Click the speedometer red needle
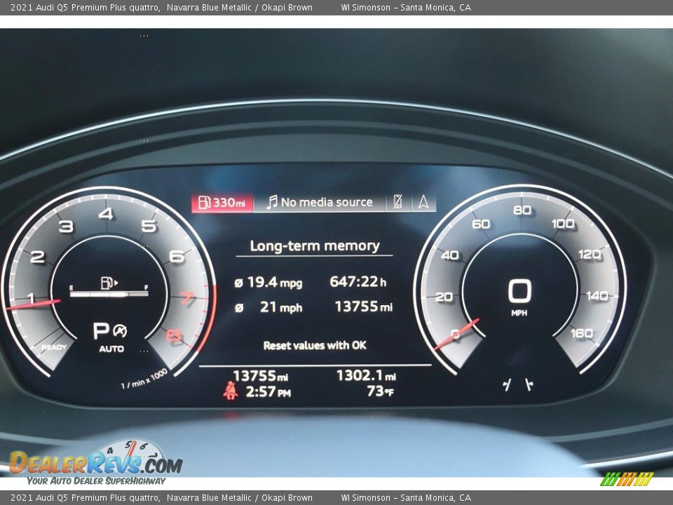Screen dimensions: 673x505 point(456,334)
